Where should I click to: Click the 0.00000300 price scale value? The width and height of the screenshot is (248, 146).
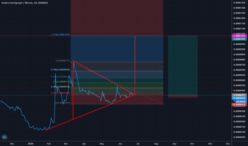click(x=239, y=111)
